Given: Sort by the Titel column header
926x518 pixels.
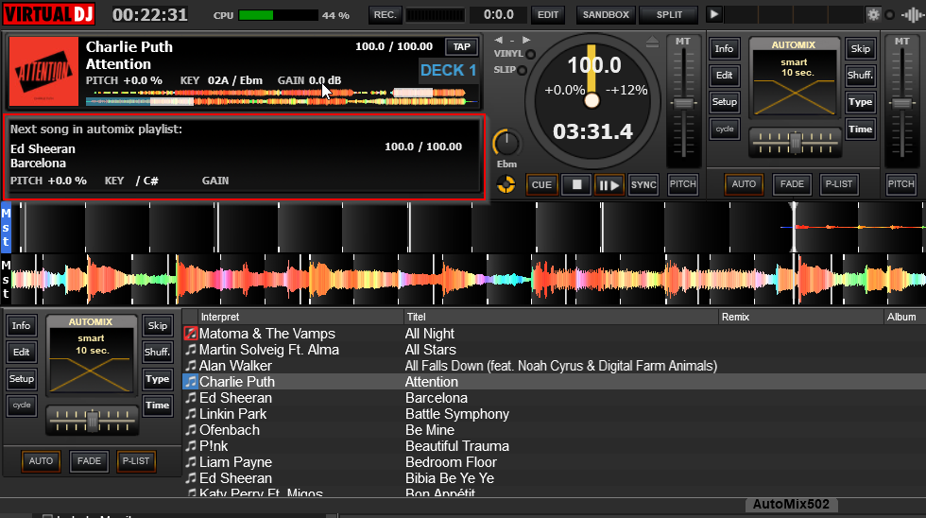Looking at the screenshot, I should [x=561, y=318].
